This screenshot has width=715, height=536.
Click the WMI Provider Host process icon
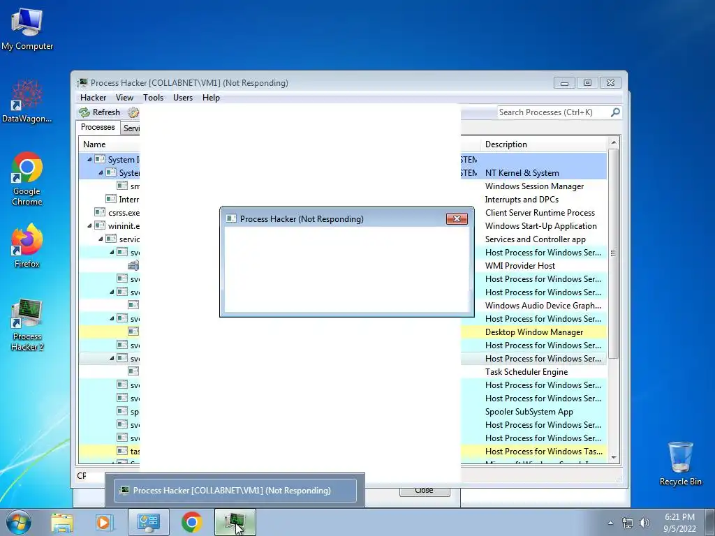[133, 265]
